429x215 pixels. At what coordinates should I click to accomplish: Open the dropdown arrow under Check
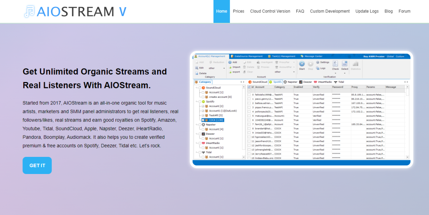[x=335, y=73]
